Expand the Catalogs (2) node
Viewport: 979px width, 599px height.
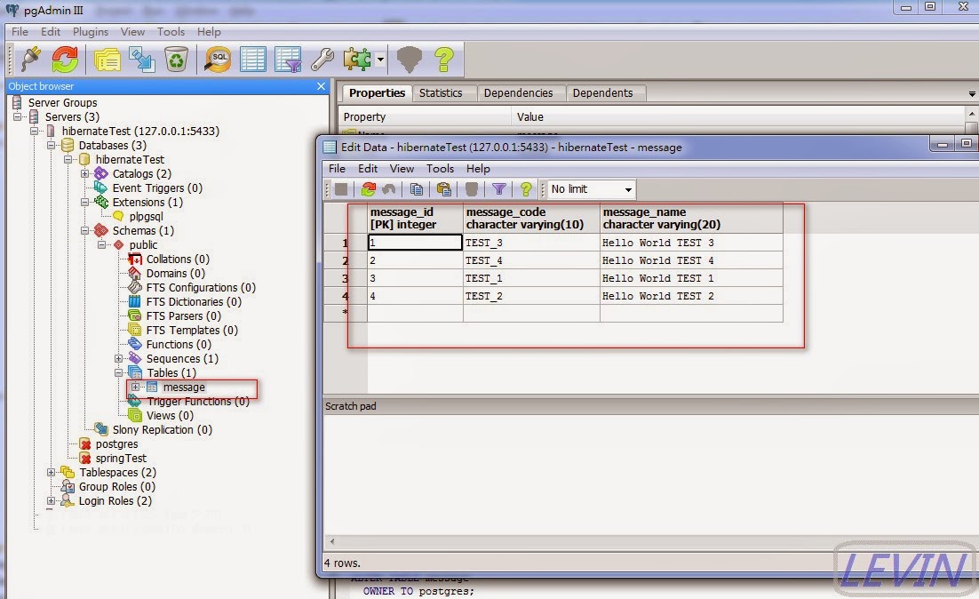coord(85,173)
